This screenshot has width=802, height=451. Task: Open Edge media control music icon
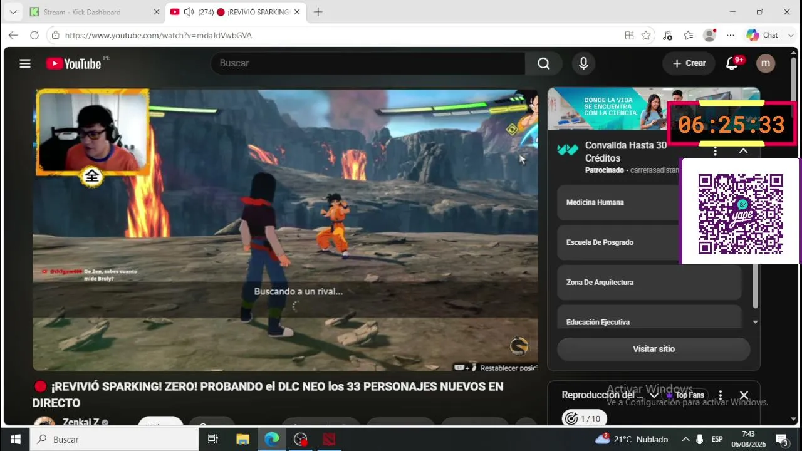[667, 36]
